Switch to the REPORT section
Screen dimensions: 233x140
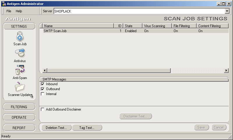[x=19, y=128]
